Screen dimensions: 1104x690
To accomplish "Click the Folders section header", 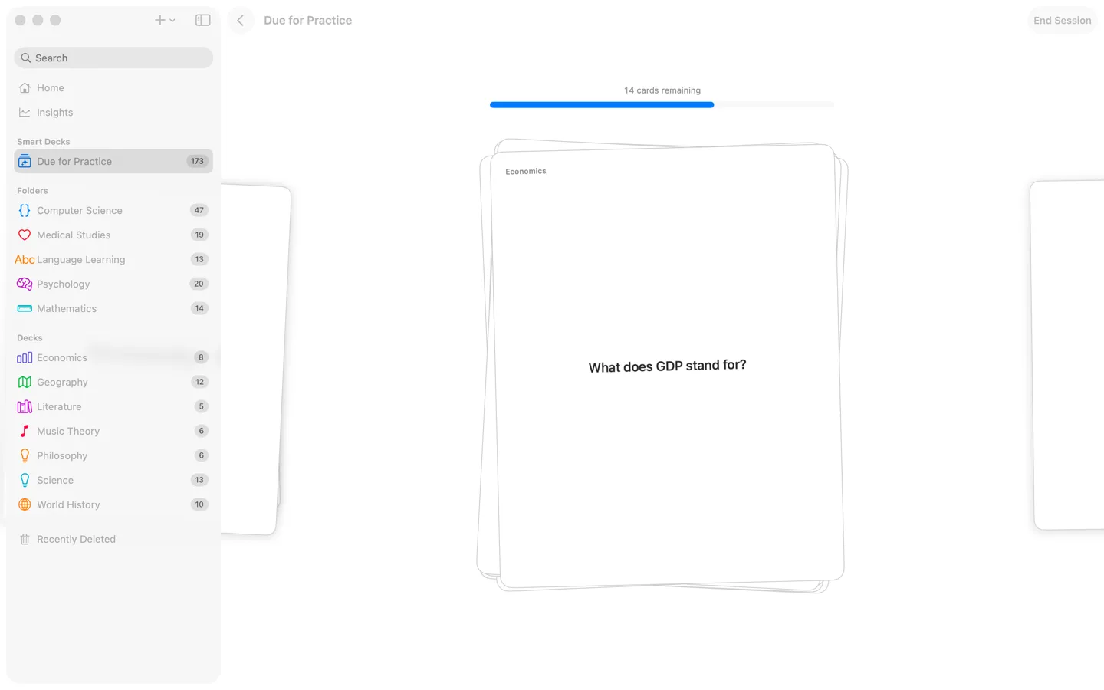I will click(x=32, y=191).
